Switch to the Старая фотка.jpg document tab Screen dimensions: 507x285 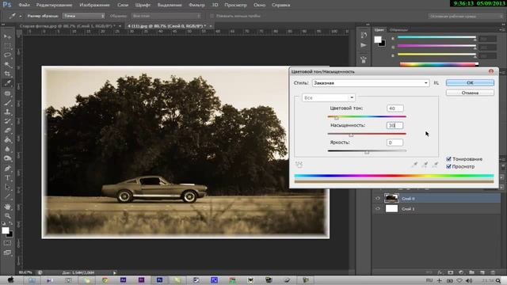click(67, 26)
